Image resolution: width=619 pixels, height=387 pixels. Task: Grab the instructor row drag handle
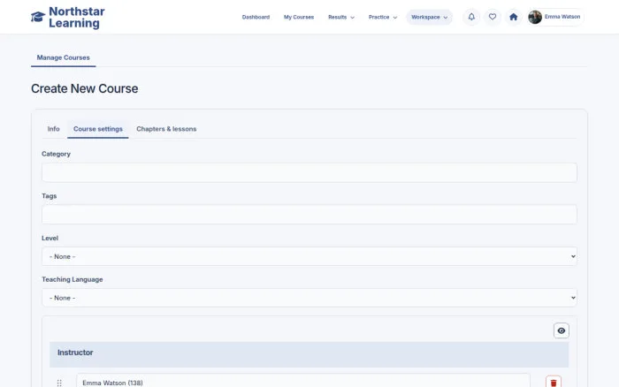click(59, 383)
